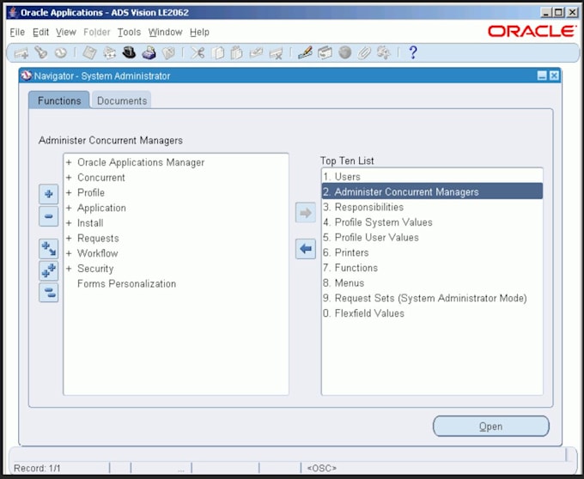Click the Delete Record toolbar icon

pyautogui.click(x=276, y=53)
